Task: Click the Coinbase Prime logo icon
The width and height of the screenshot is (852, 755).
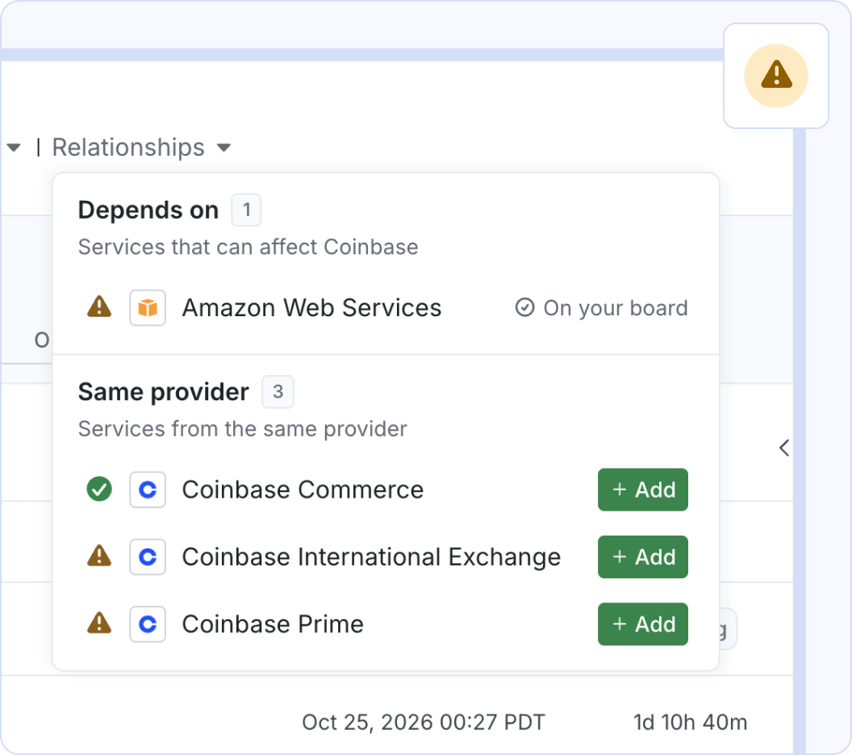Action: (148, 624)
